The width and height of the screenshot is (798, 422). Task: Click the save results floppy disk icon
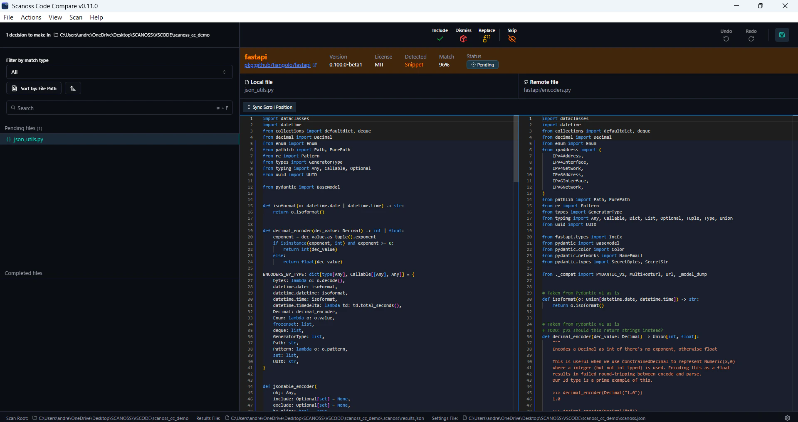pyautogui.click(x=782, y=35)
